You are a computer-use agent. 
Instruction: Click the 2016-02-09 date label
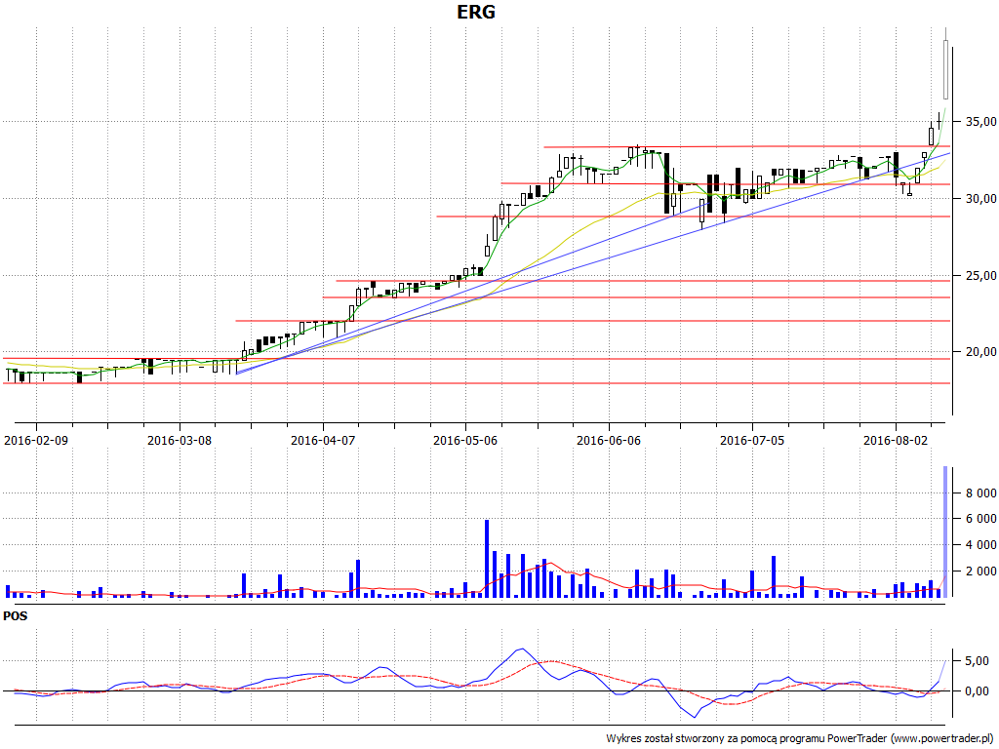[36, 440]
